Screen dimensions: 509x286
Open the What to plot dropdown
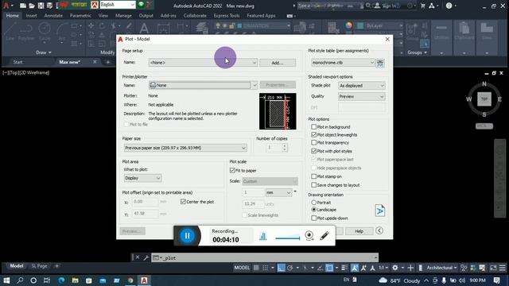pyautogui.click(x=142, y=178)
